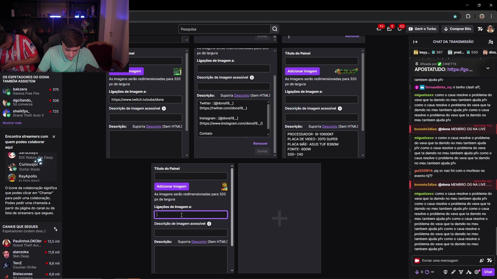Click the bottom panel image thumbnail
The width and height of the screenshot is (497, 279).
224,187
